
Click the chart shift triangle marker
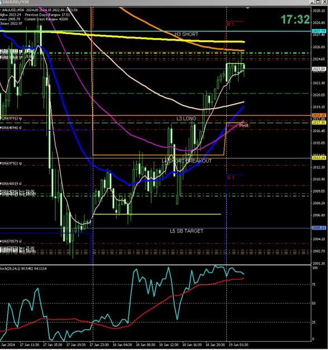(x=248, y=8)
